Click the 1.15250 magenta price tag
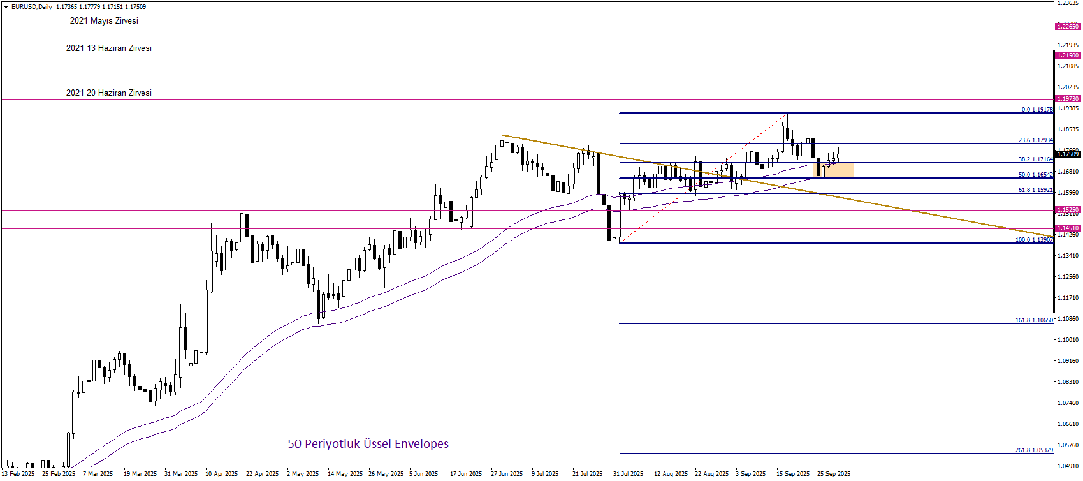The height and width of the screenshot is (481, 1083). pyautogui.click(x=1068, y=210)
